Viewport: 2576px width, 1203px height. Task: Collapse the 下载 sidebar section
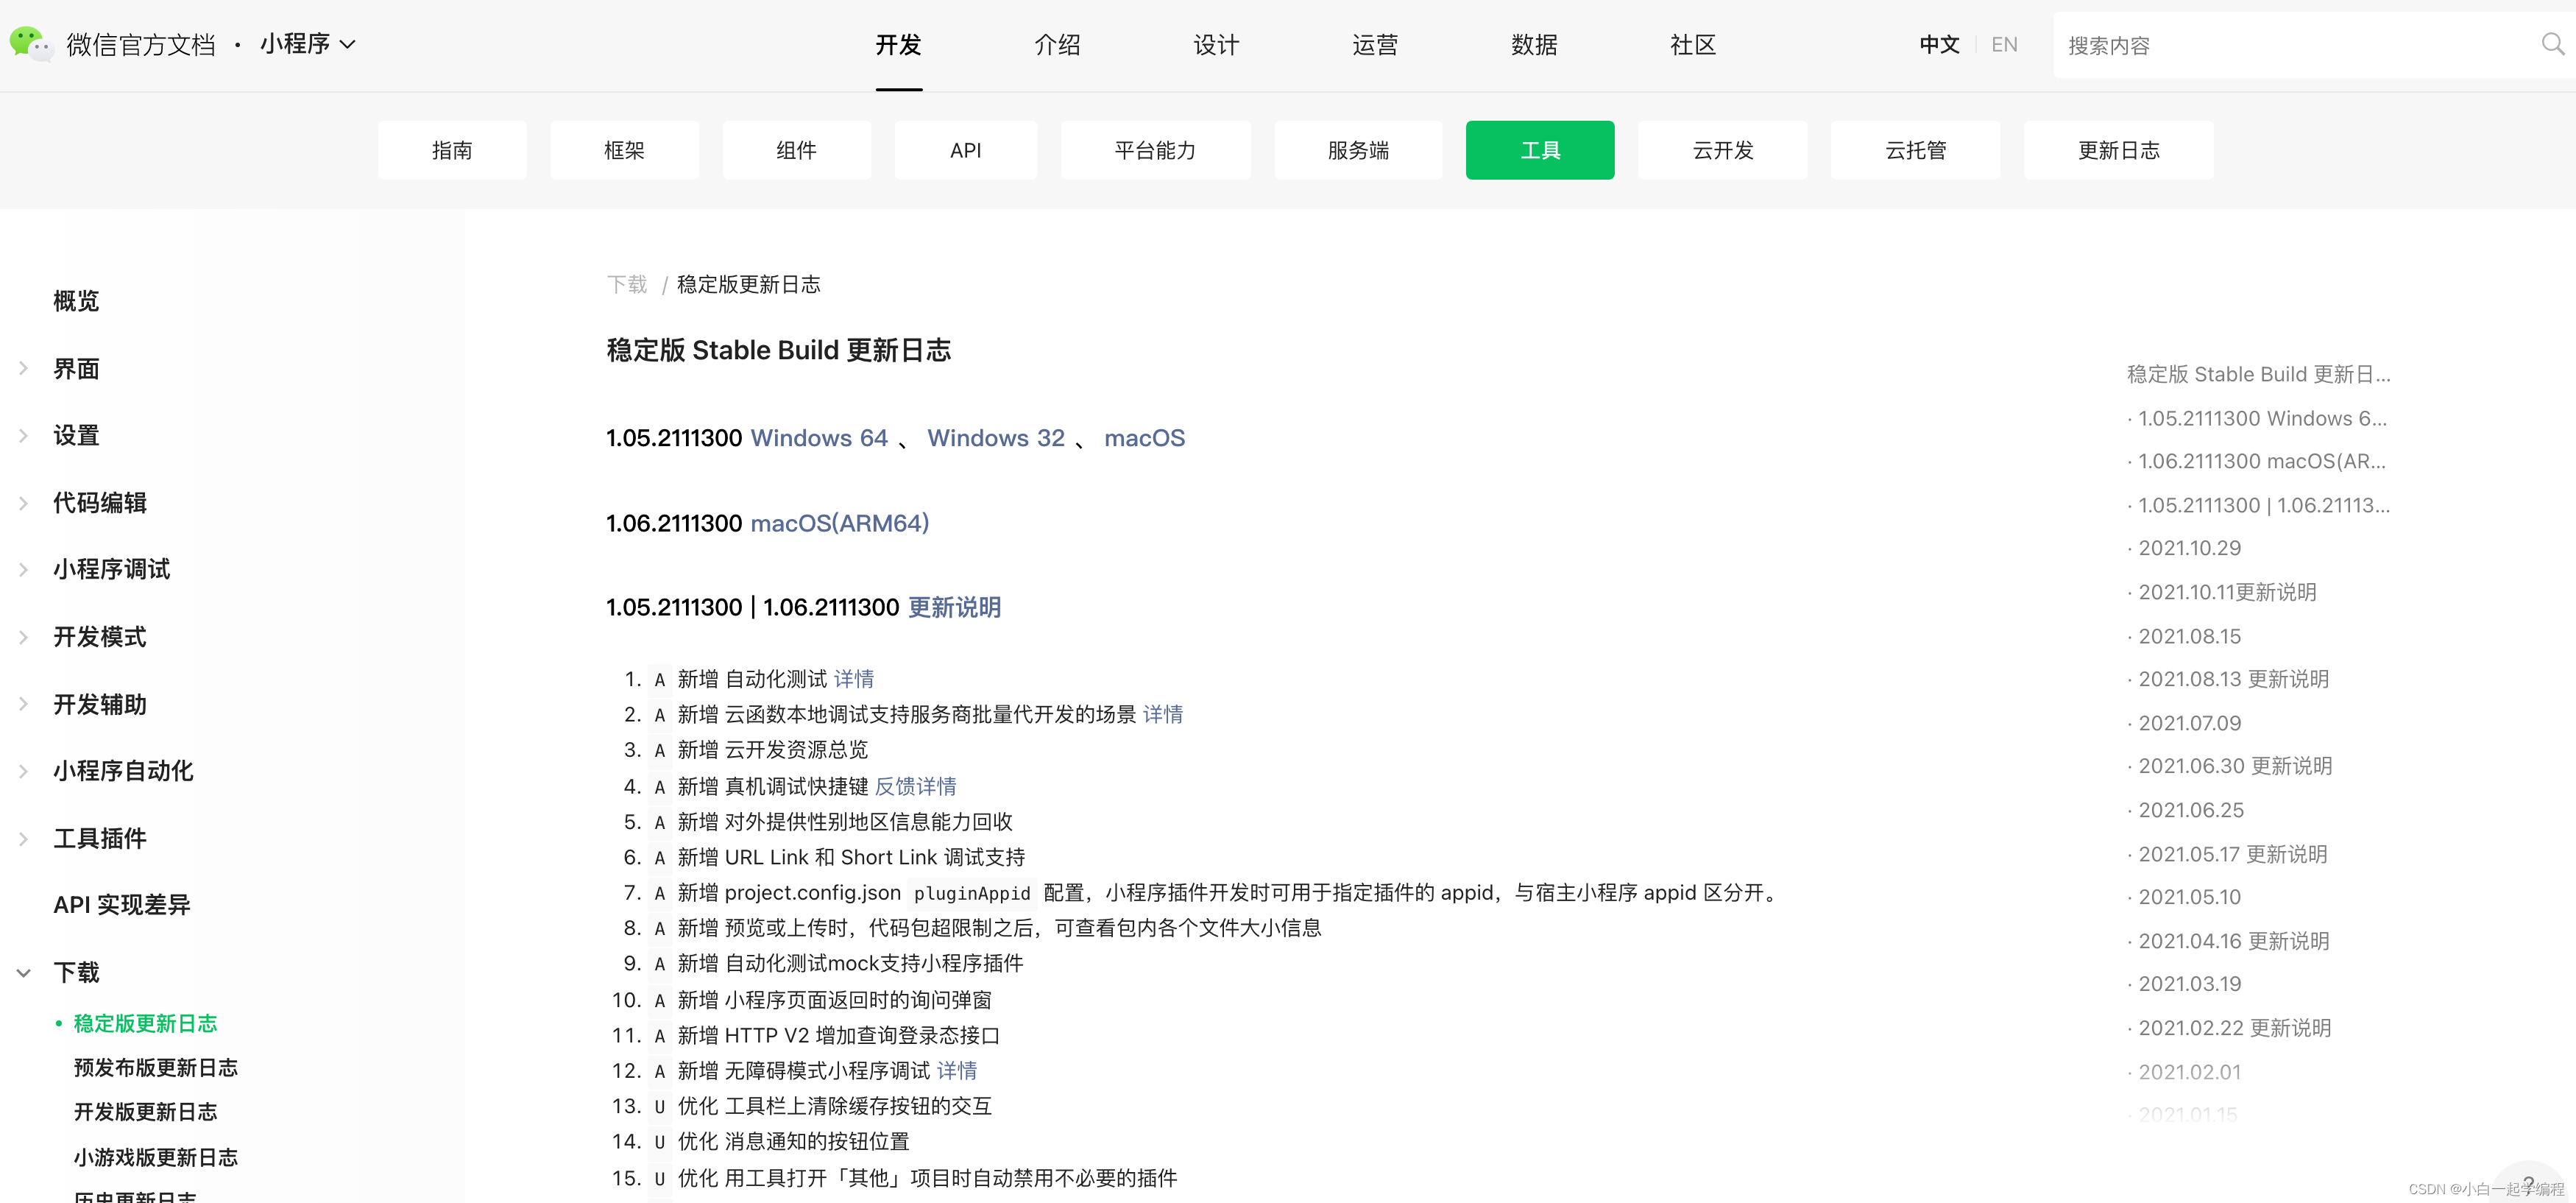(x=23, y=972)
